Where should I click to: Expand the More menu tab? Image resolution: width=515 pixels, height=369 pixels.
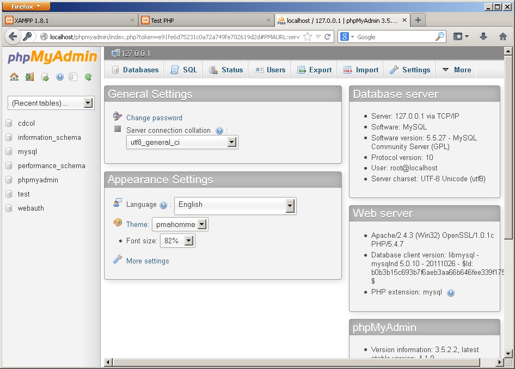click(x=457, y=70)
